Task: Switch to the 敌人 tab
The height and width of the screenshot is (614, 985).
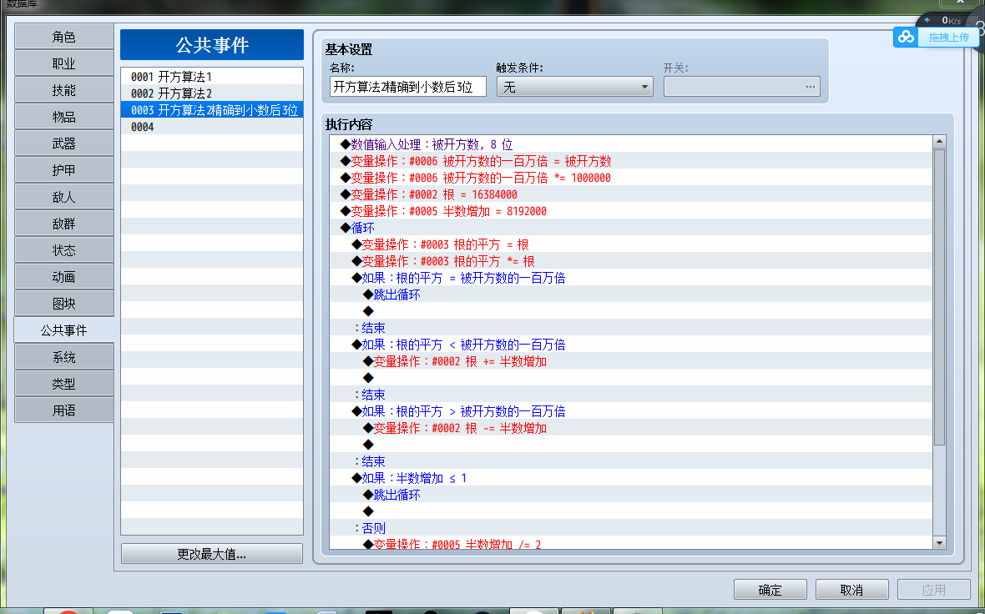Action: pyautogui.click(x=64, y=197)
